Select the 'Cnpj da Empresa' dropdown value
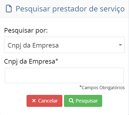The height and width of the screenshot is (115, 129). click(x=33, y=45)
